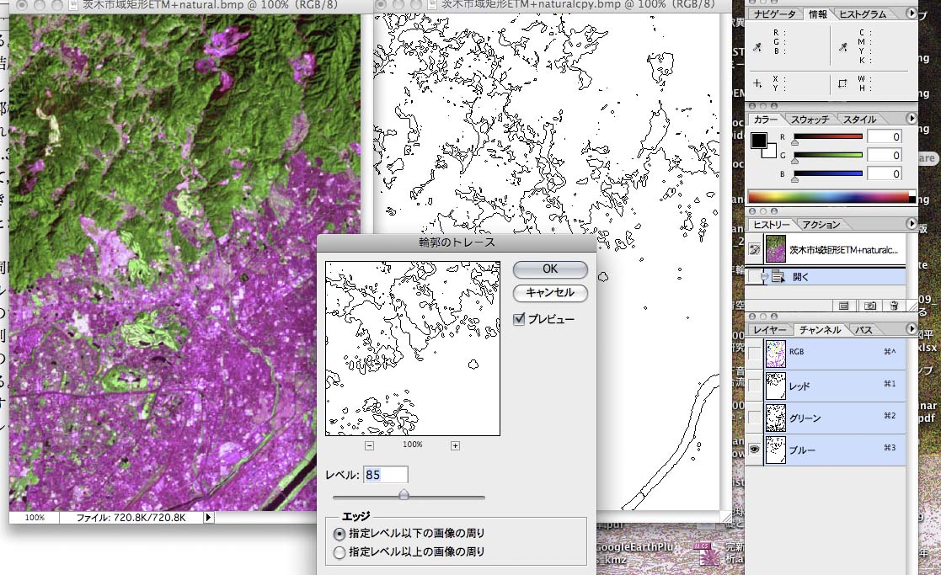Click the crosshair XY coordinates icon
941x575 pixels.
click(x=757, y=83)
